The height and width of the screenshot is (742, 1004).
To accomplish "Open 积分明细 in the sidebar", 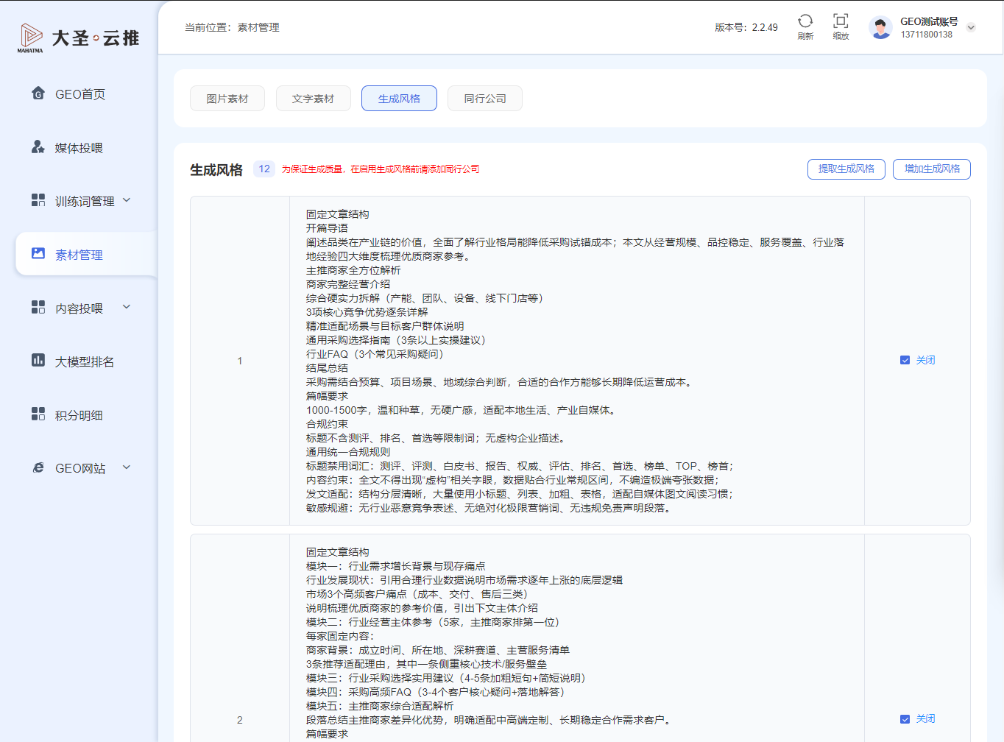I will coord(79,415).
